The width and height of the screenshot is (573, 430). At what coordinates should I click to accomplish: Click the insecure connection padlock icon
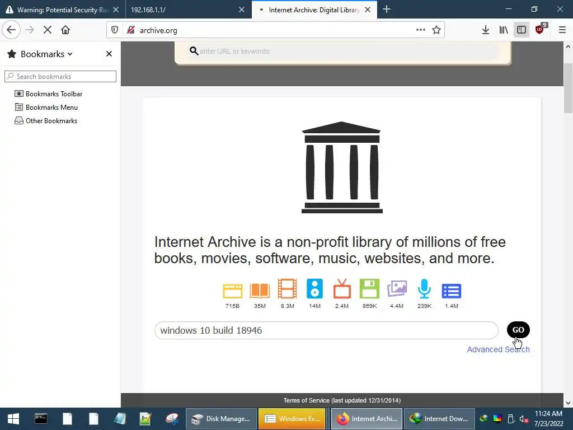pyautogui.click(x=131, y=30)
